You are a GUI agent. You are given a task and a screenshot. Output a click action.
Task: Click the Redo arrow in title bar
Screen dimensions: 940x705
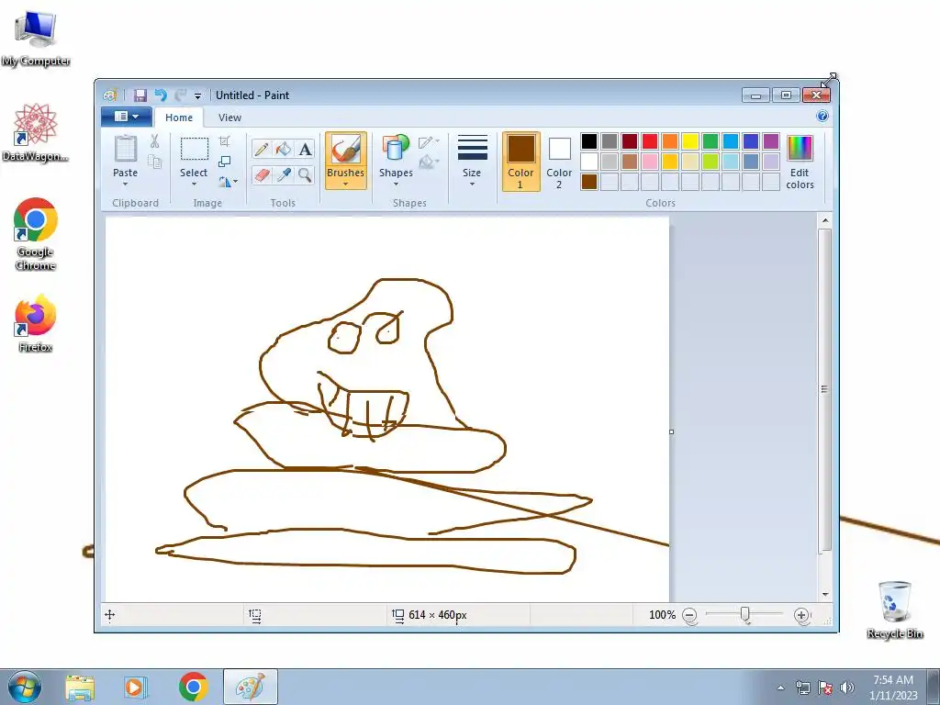tap(180, 95)
